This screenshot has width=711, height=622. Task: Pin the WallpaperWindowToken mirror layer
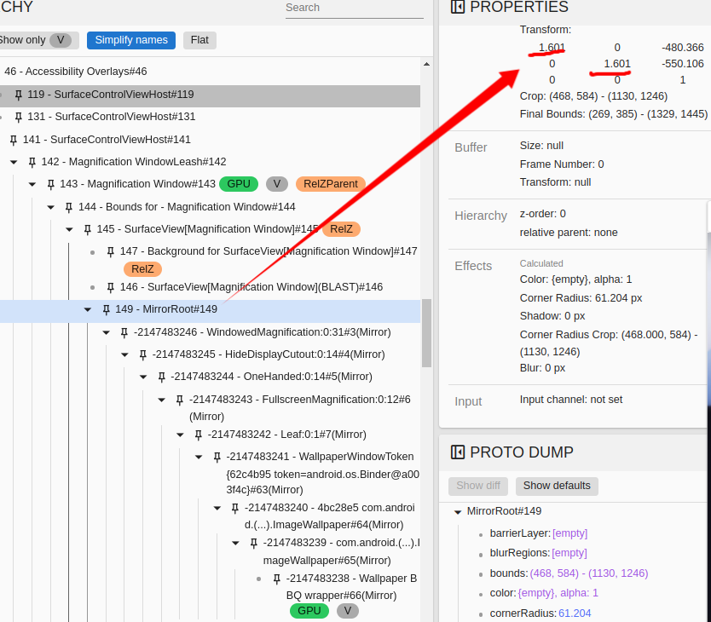(217, 457)
